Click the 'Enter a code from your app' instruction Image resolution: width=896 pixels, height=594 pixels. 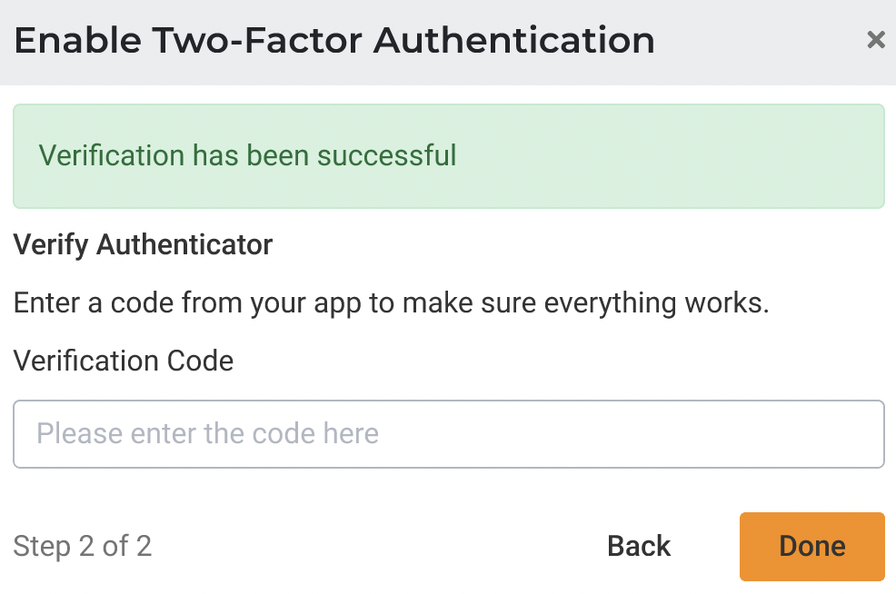(x=391, y=302)
